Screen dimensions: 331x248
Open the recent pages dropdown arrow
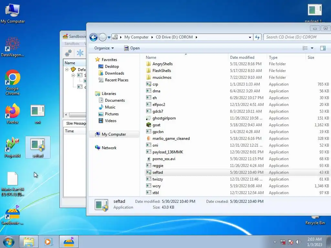point(109,37)
